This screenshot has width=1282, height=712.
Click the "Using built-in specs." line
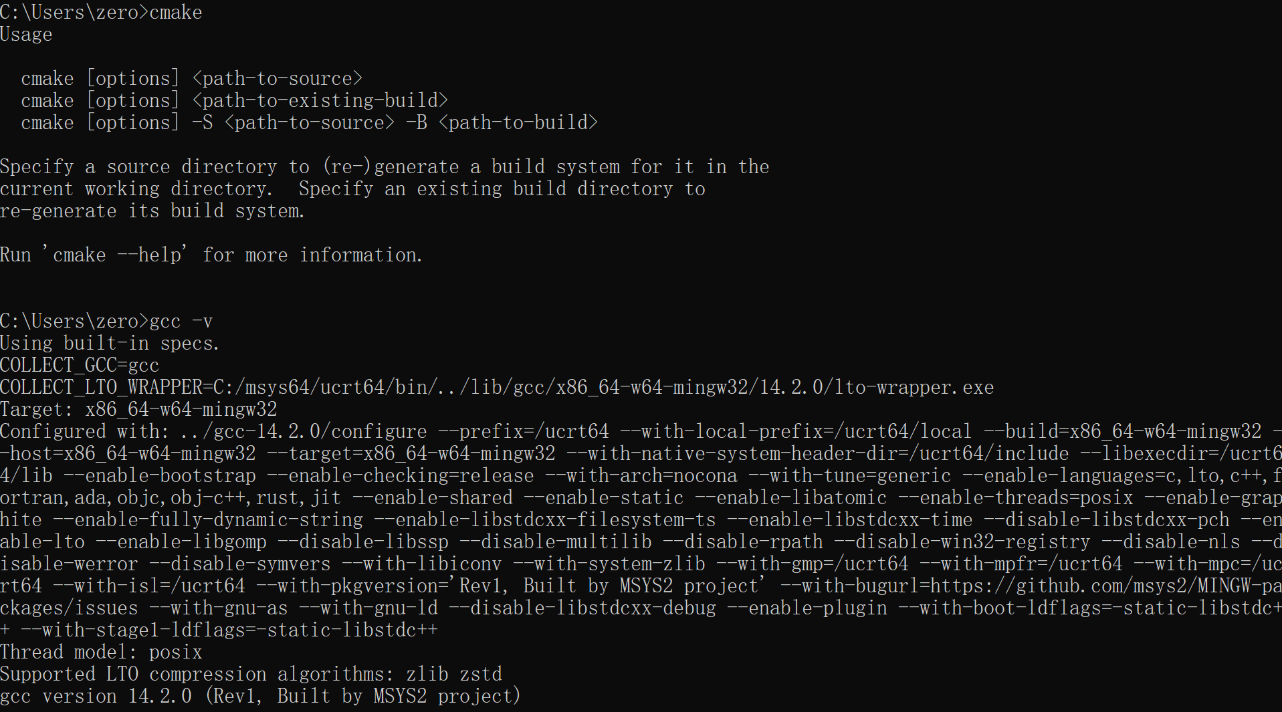click(110, 344)
